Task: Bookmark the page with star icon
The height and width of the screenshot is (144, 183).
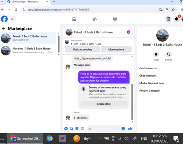Action: [x=173, y=9]
